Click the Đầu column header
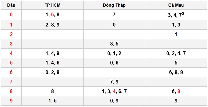208x107 pixels. pyautogui.click(x=11, y=5)
